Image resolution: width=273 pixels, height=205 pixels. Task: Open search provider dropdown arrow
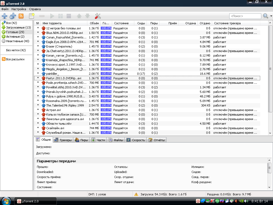click(271, 16)
